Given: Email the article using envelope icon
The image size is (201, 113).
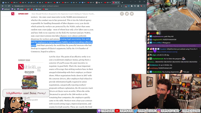Looking at the screenshot, I should click(132, 14).
